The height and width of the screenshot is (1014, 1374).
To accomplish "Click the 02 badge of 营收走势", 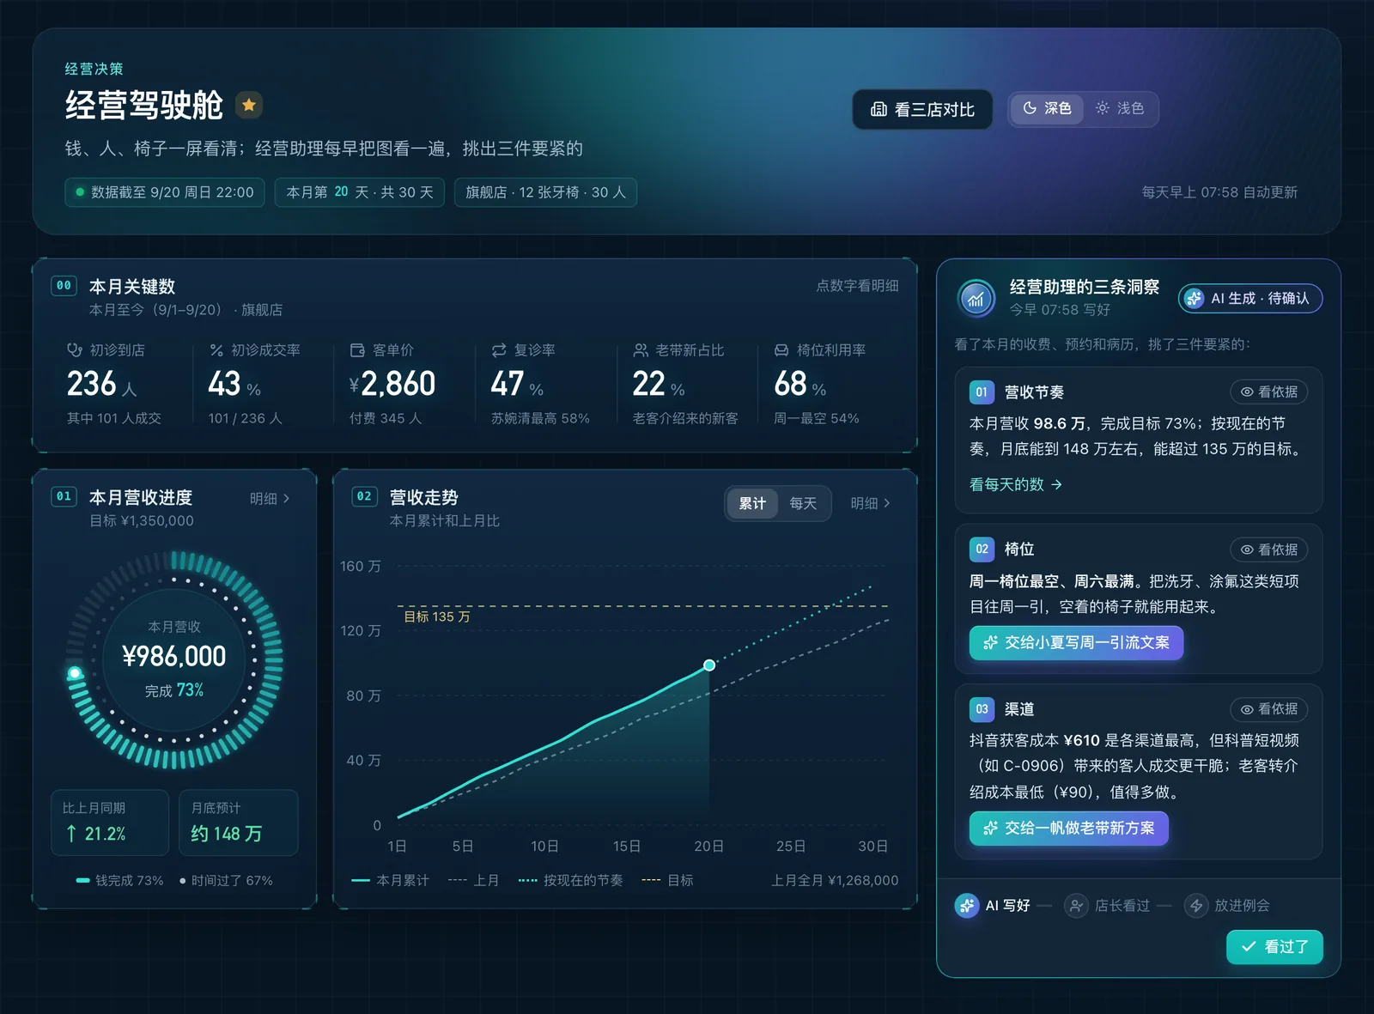I will point(364,496).
